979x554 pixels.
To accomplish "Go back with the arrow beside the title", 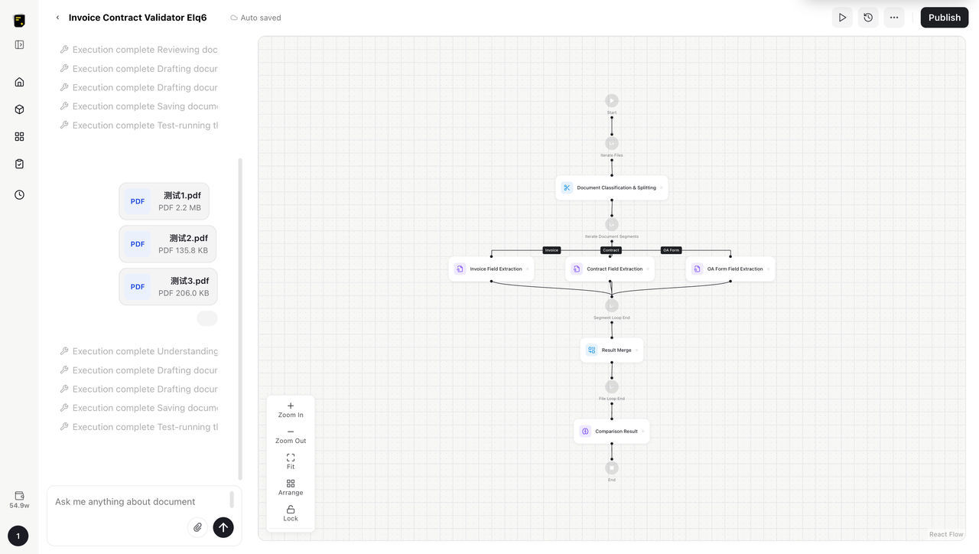I will (x=57, y=18).
